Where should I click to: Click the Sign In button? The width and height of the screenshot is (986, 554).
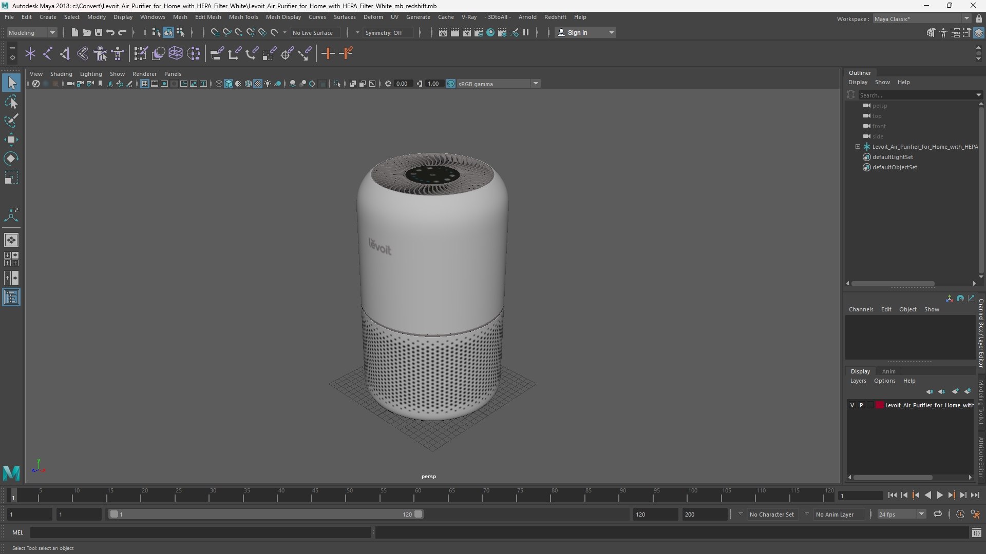[x=585, y=32]
